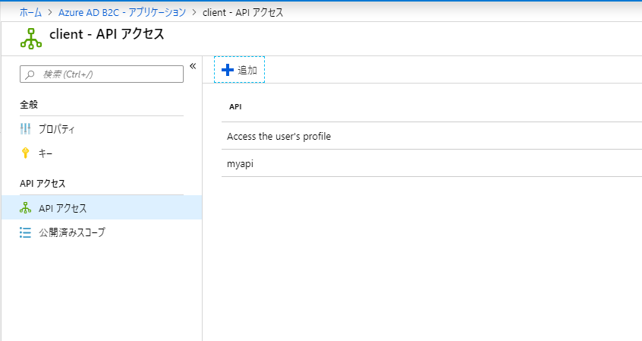Image resolution: width=642 pixels, height=341 pixels.
Task: Select the Access the user's profile row
Action: tap(432, 136)
